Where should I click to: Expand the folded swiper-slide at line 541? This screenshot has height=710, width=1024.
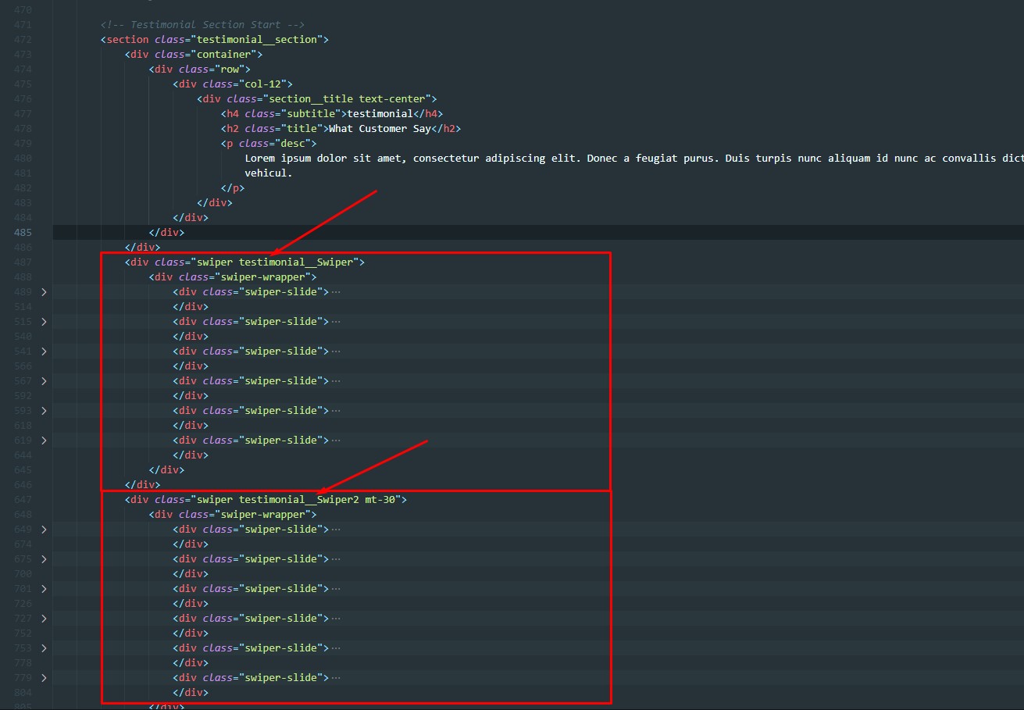(x=44, y=351)
